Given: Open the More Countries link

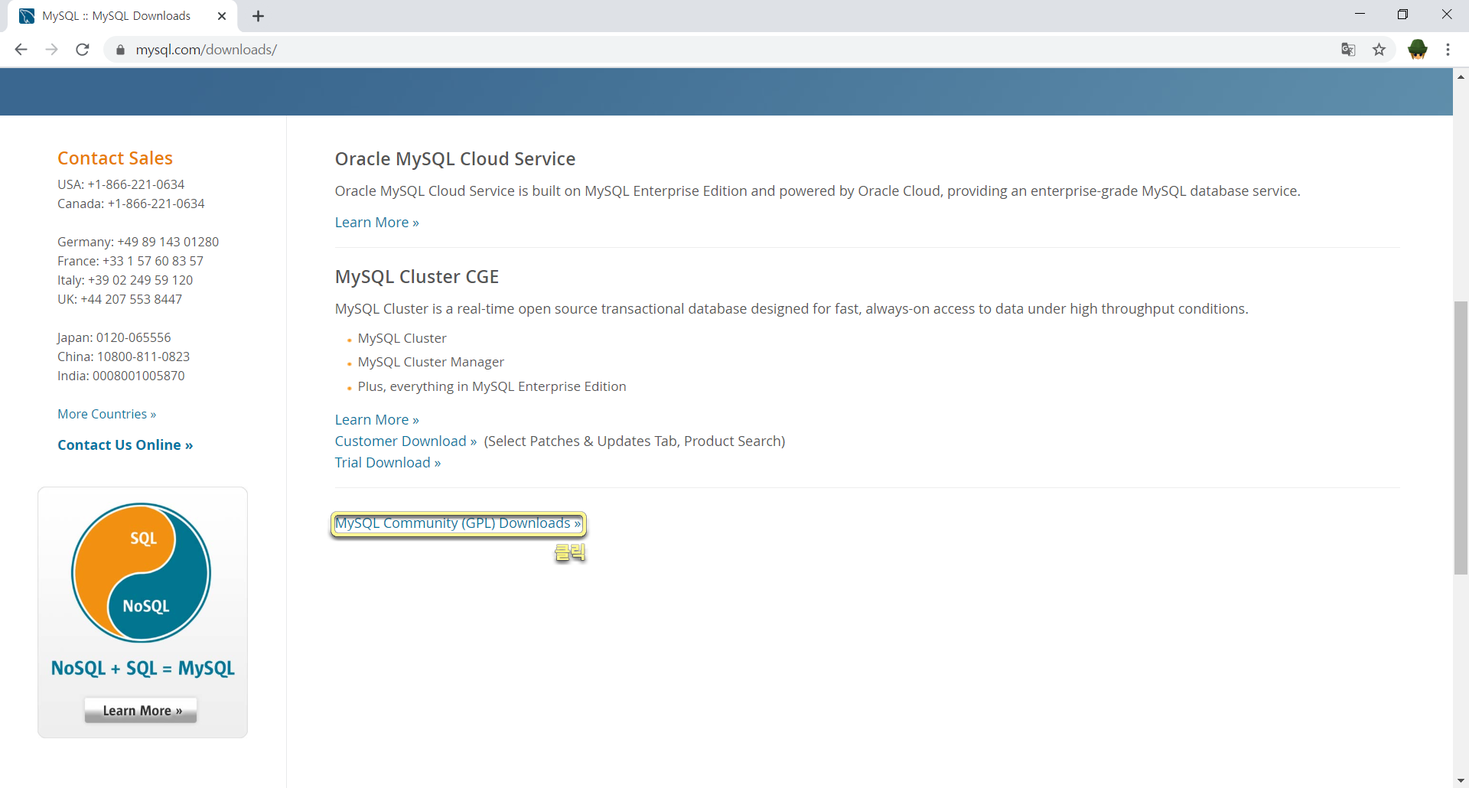Looking at the screenshot, I should tap(106, 414).
